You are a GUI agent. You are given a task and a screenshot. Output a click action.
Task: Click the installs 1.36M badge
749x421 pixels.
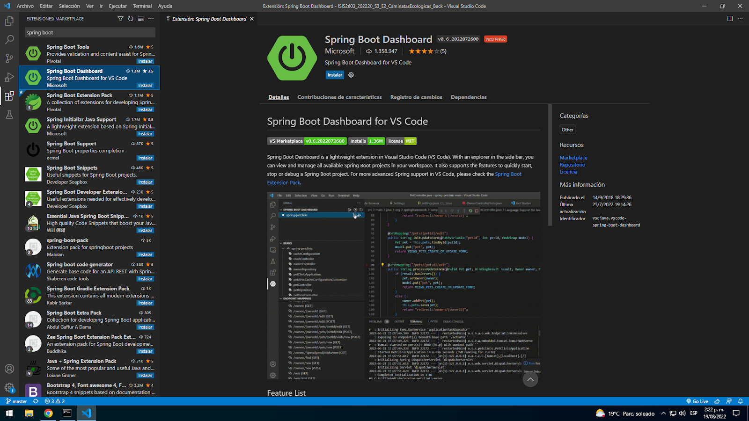pyautogui.click(x=367, y=141)
